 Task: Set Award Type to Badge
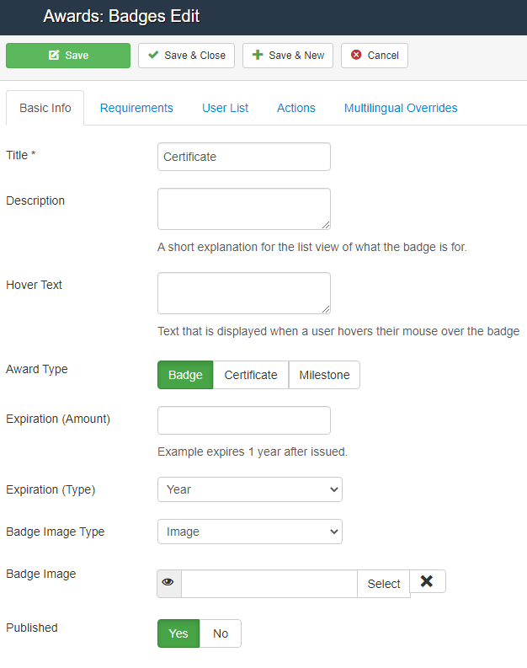click(185, 375)
